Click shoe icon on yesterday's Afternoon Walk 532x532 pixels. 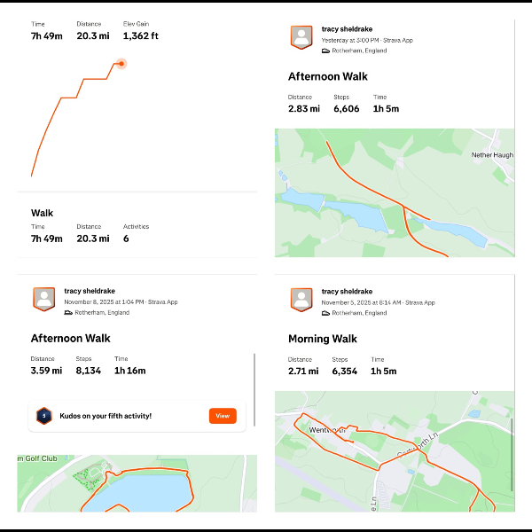pyautogui.click(x=325, y=51)
